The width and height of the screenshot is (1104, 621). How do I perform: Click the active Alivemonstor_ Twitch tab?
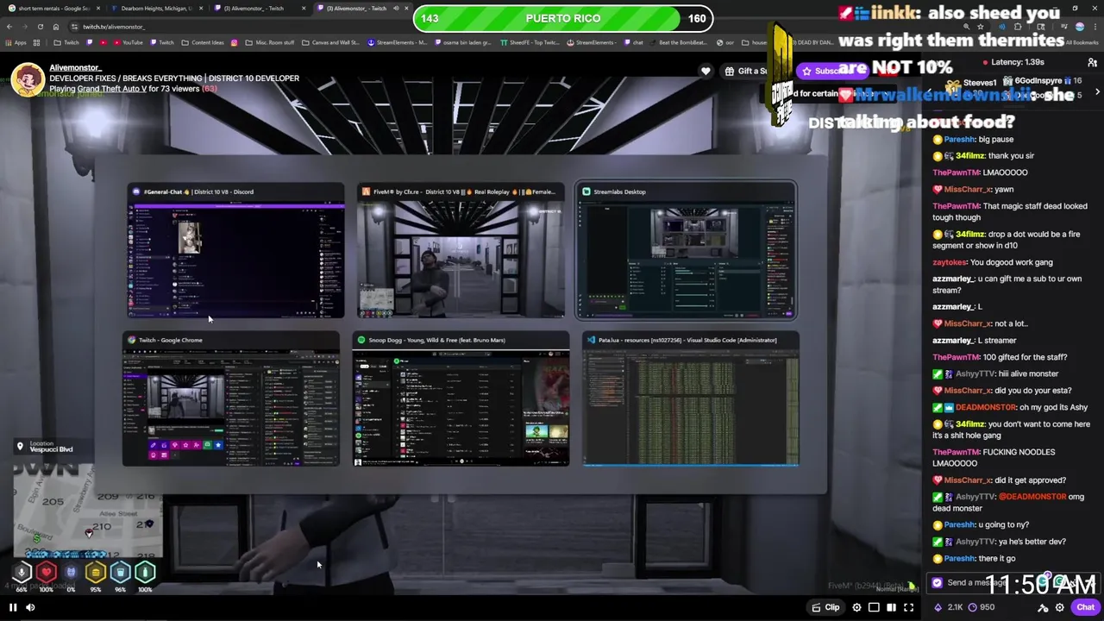click(355, 9)
